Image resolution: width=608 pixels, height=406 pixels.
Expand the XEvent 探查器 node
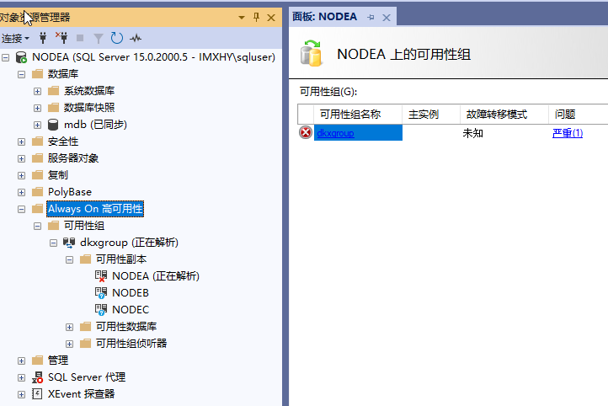point(21,395)
